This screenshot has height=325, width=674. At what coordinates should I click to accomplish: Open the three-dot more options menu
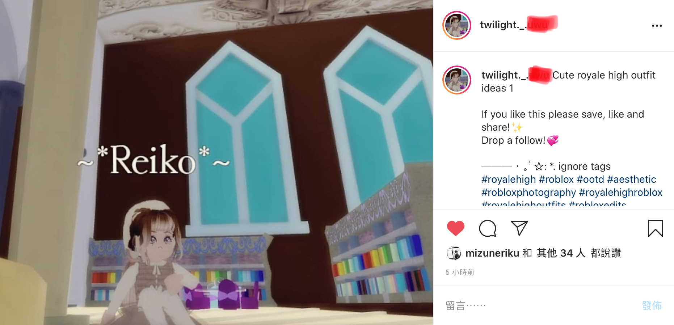coord(657,26)
